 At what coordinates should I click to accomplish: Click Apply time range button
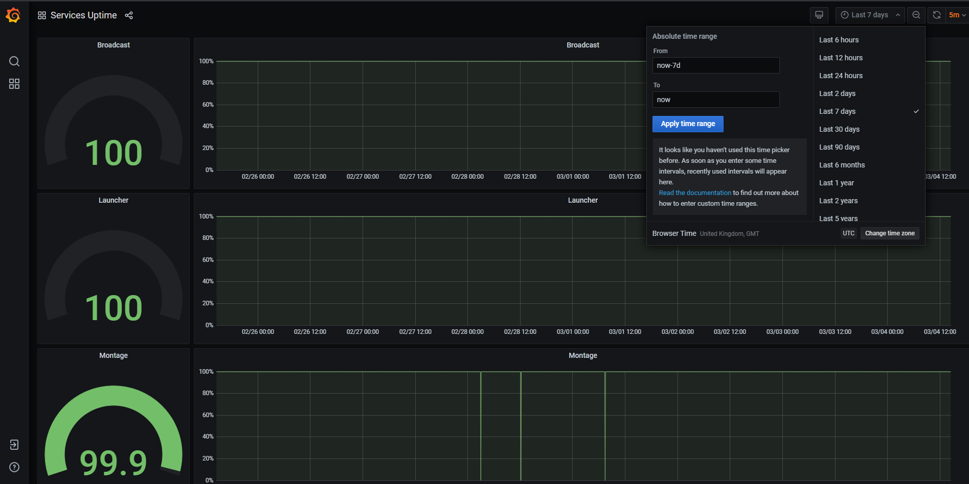(688, 124)
